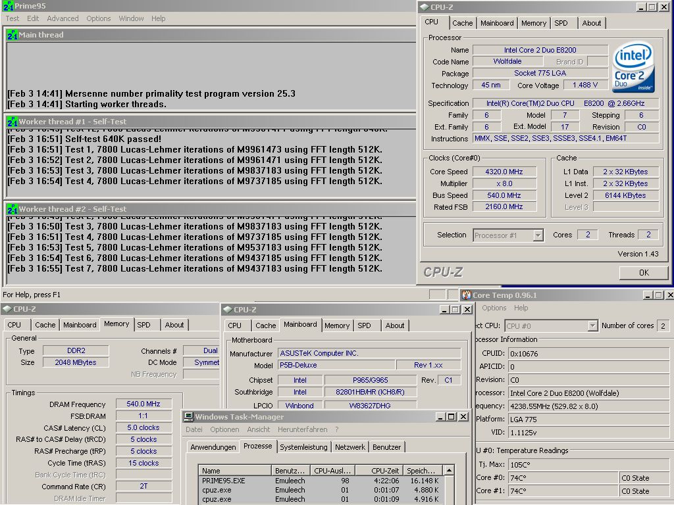Screen dimensions: 674x505
Task: Maximize the Windows Task-Manager window
Action: (451, 416)
